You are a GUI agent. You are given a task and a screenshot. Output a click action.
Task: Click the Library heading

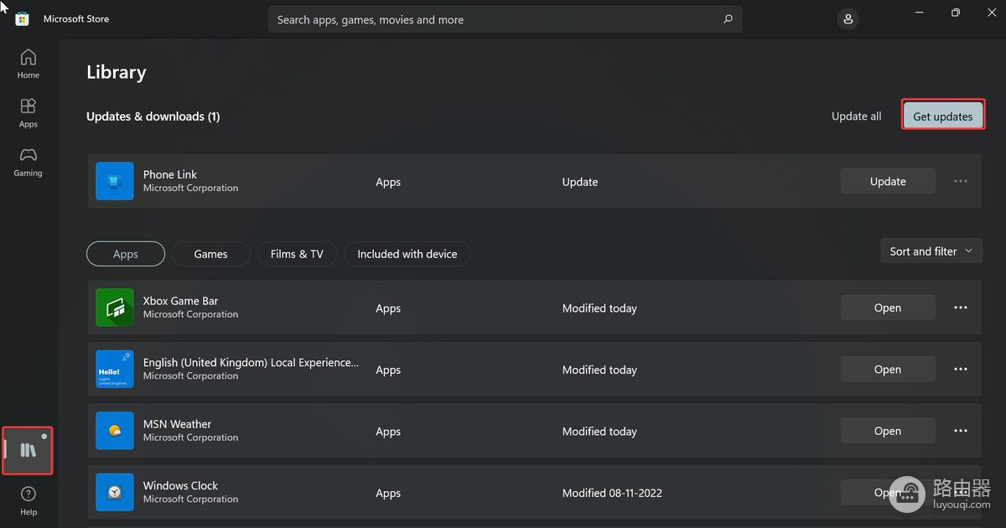click(117, 72)
